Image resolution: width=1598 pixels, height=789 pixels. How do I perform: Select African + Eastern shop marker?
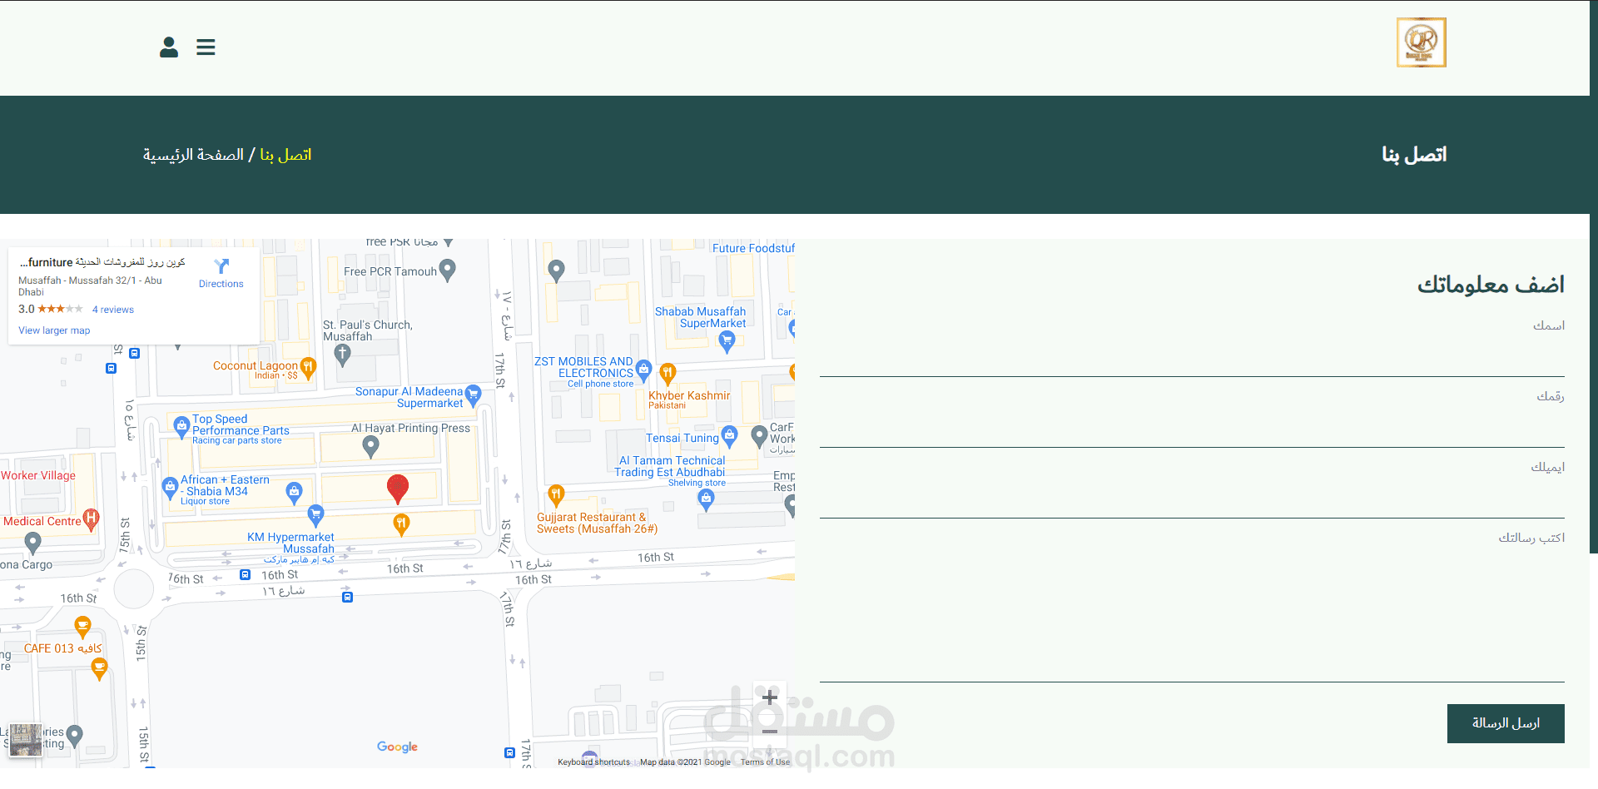pos(170,486)
